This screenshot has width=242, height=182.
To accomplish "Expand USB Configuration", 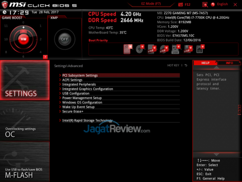I will [x=120, y=94].
